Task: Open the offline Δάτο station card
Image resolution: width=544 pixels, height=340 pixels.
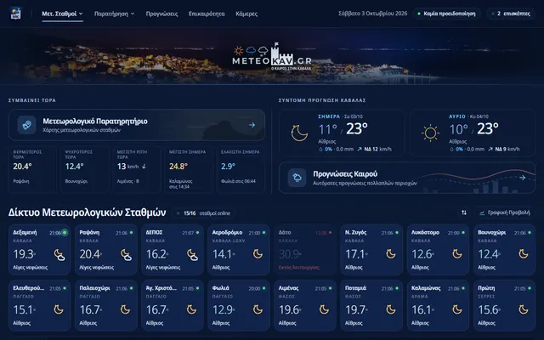Action: tap(305, 250)
